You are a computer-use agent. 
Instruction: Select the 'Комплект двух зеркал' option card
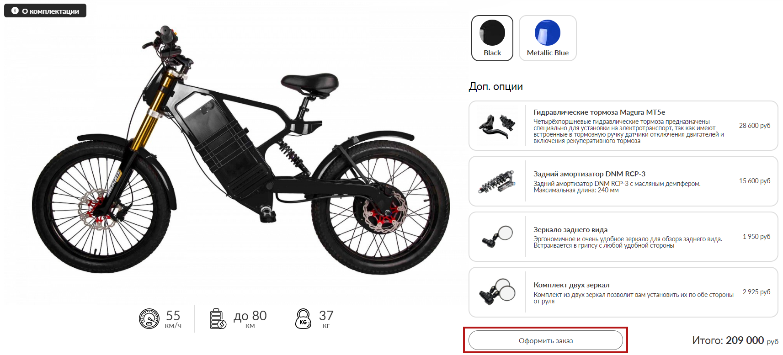[623, 292]
